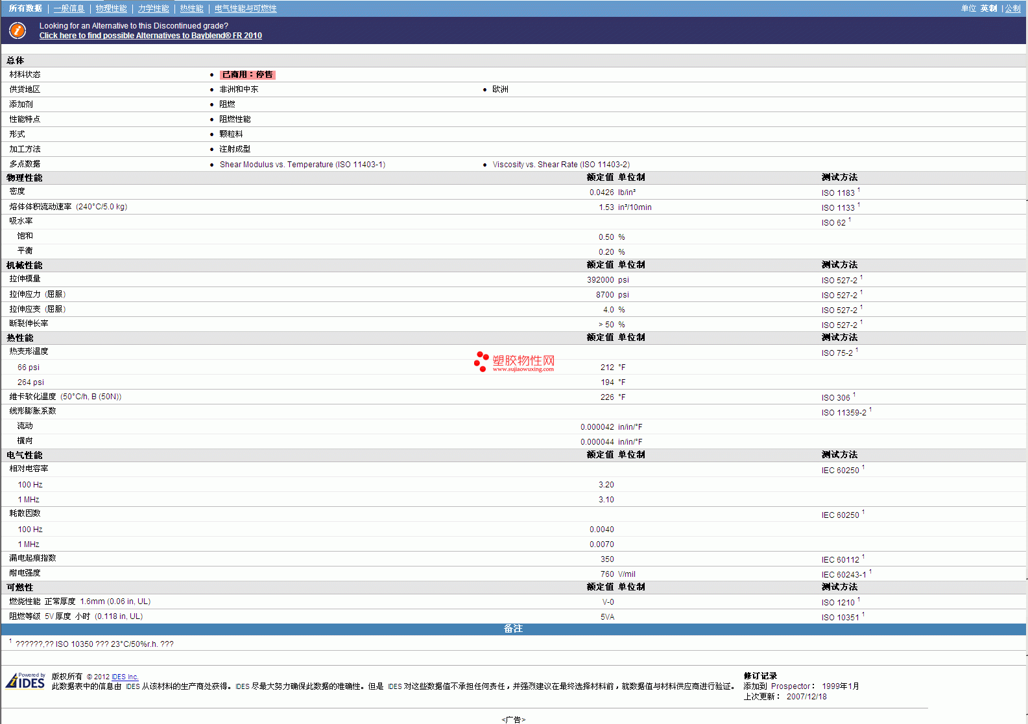The image size is (1028, 724).
Task: Select 英制 units option
Action: [988, 8]
